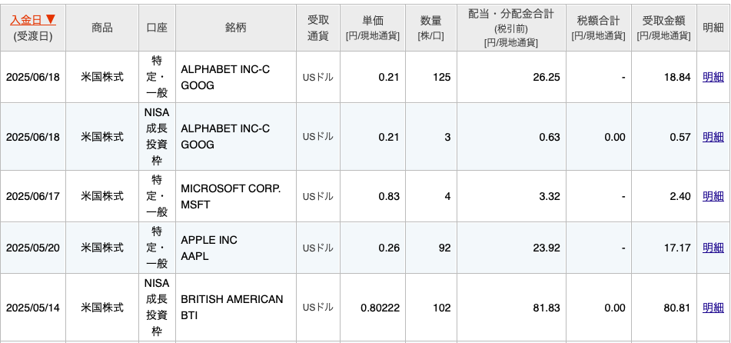Click the 2025/06/17 date cell
Screen dimensions: 731x343
coord(32,196)
